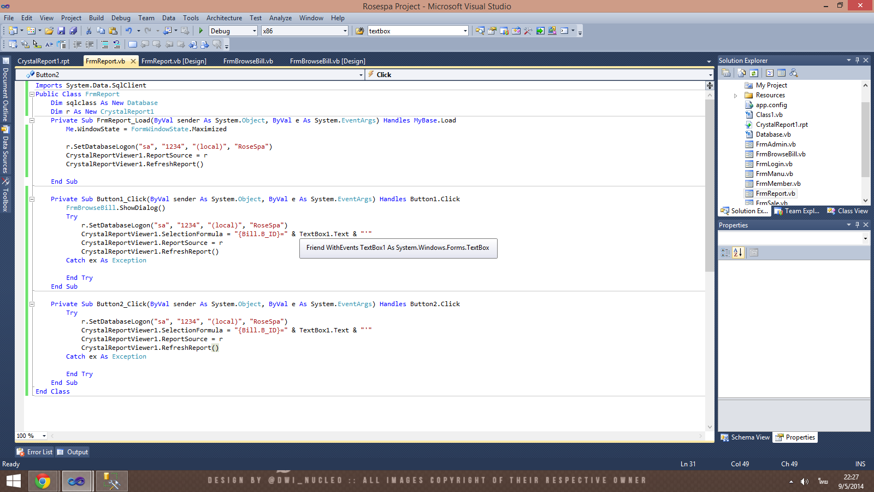Viewport: 874px width, 492px height.
Task: Click the New Project toolbar icon
Action: click(13, 31)
